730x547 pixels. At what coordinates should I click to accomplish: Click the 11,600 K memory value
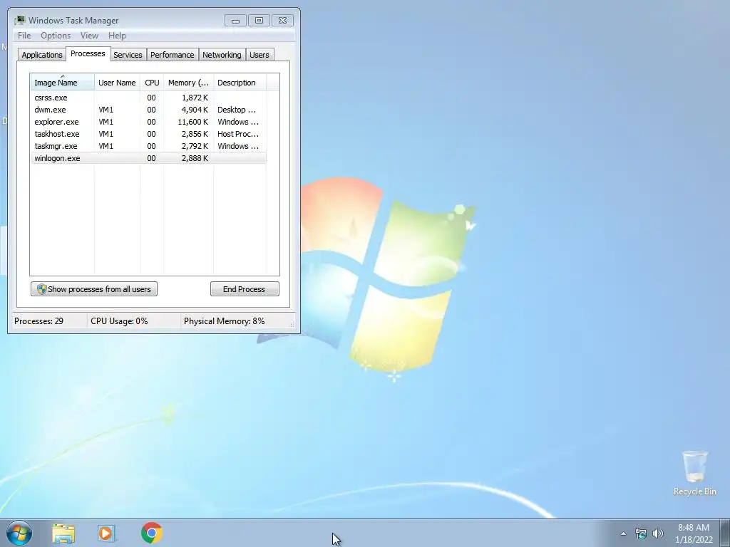[192, 122]
